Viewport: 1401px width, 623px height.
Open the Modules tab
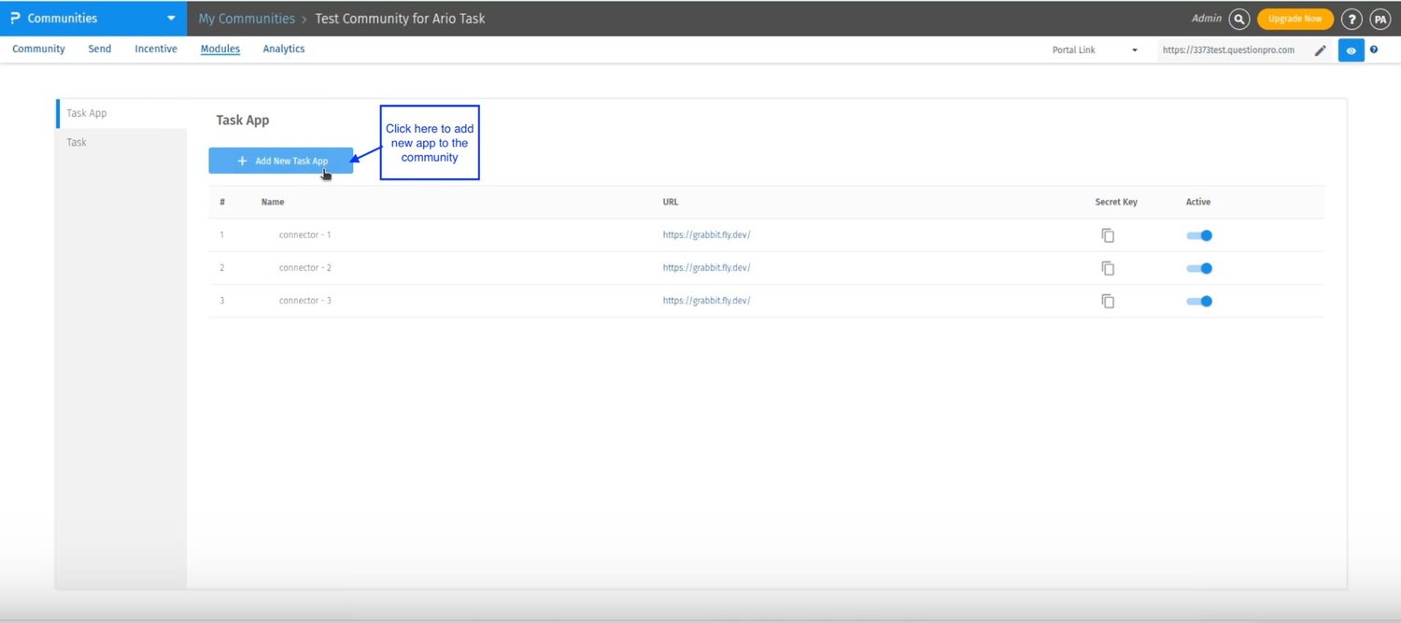coord(220,49)
